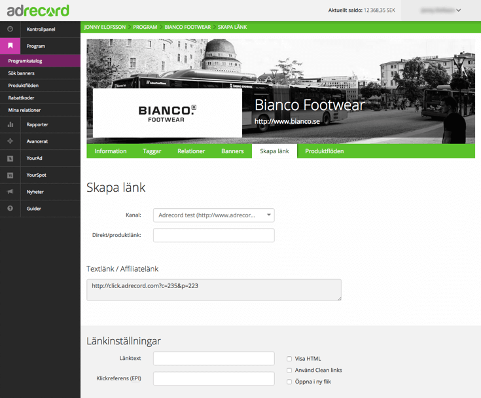Click the Avancerat sidebar icon
The height and width of the screenshot is (398, 481).
[x=10, y=141]
